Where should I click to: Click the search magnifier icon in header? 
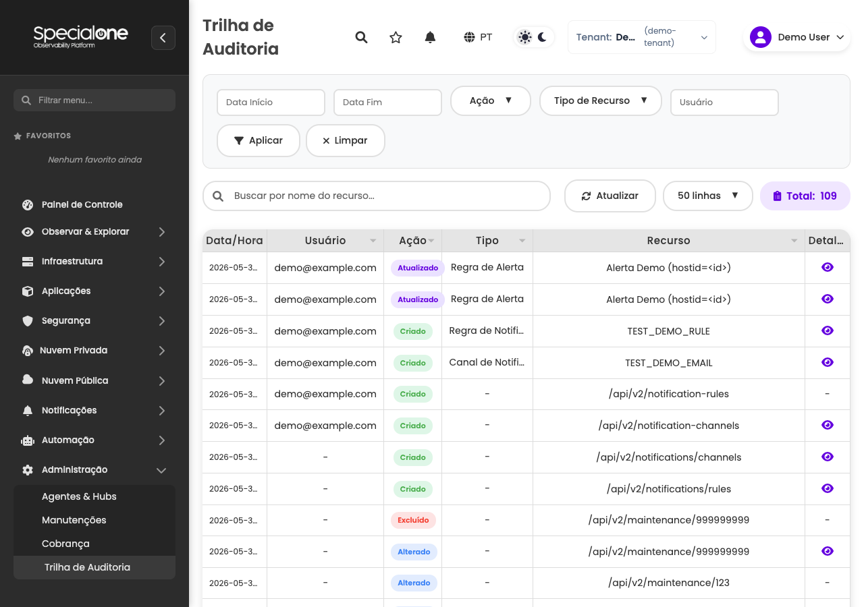361,37
